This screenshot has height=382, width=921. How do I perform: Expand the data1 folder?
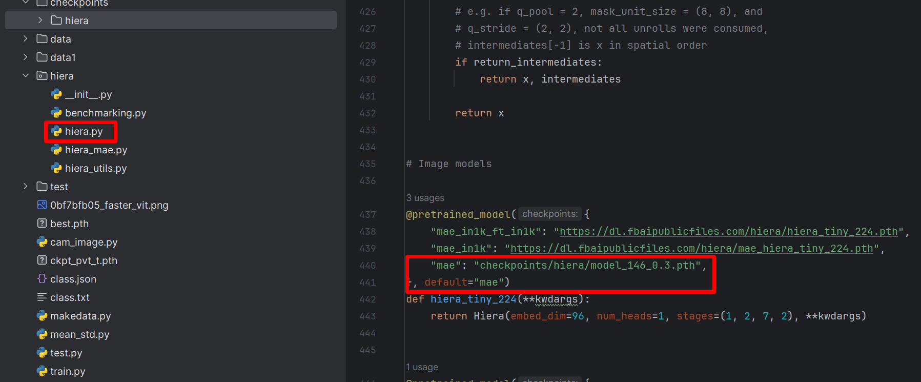click(26, 57)
